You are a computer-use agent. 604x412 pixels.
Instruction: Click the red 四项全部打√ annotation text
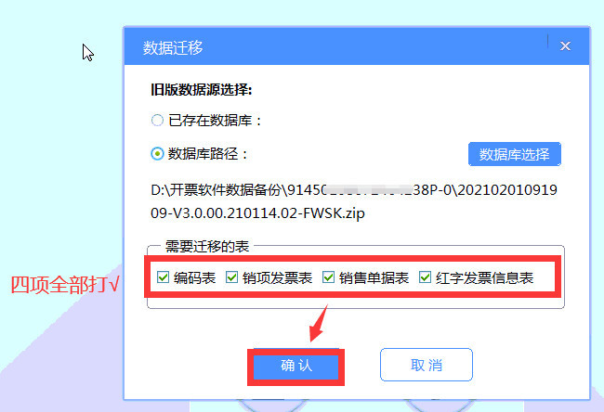65,285
